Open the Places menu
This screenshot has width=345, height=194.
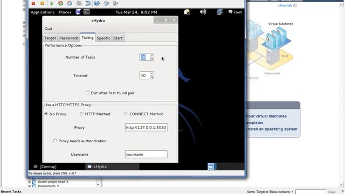pos(65,12)
